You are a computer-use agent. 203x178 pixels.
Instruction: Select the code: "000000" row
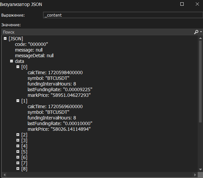[31, 44]
